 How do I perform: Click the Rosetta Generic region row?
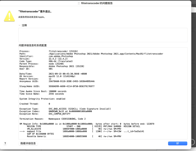tap(74, 136)
